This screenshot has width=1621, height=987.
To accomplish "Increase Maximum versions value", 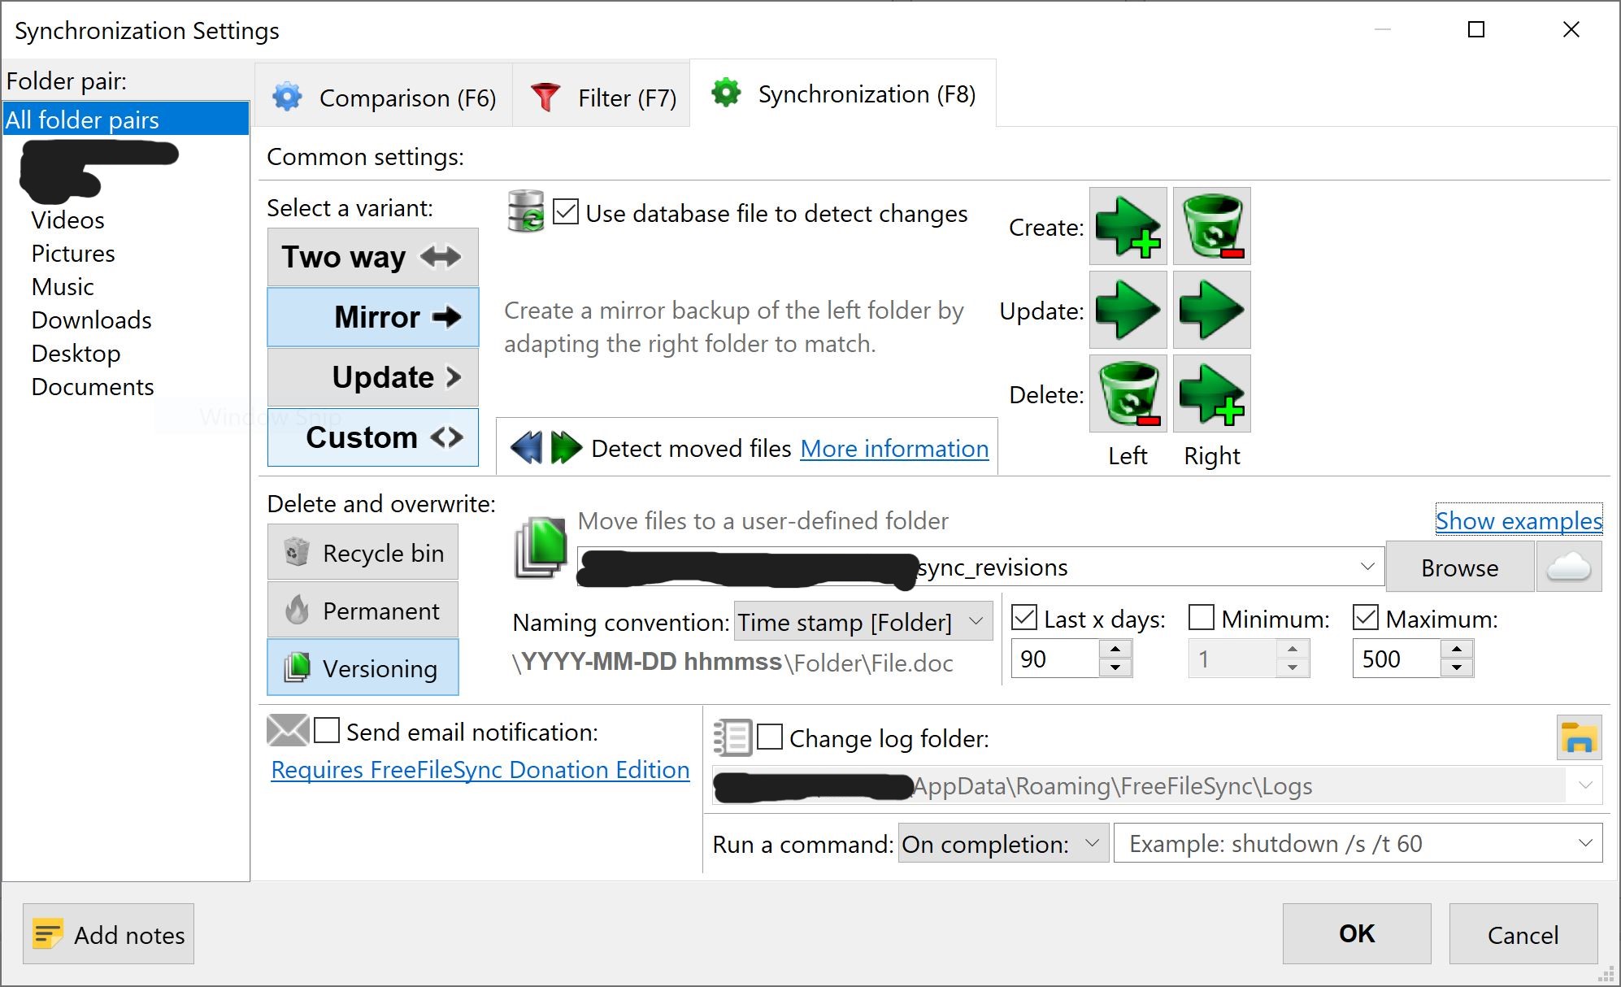I will pyautogui.click(x=1457, y=649).
